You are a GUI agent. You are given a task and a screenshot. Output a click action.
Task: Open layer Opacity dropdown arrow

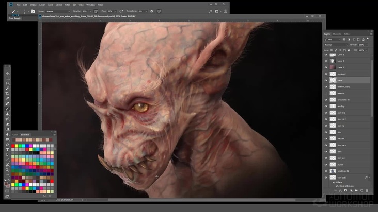(x=367, y=45)
